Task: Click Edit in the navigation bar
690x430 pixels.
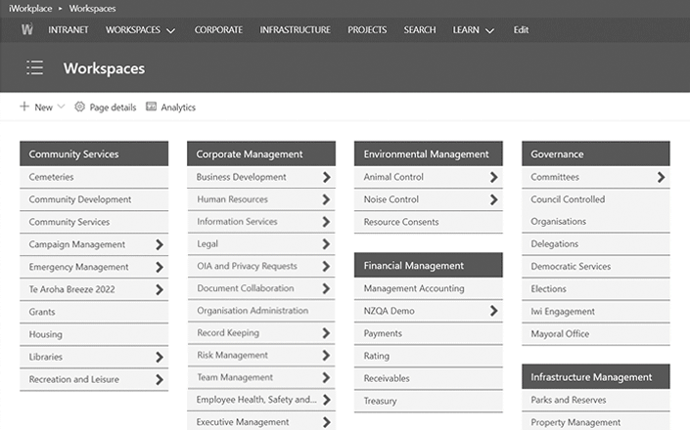Action: coord(521,30)
